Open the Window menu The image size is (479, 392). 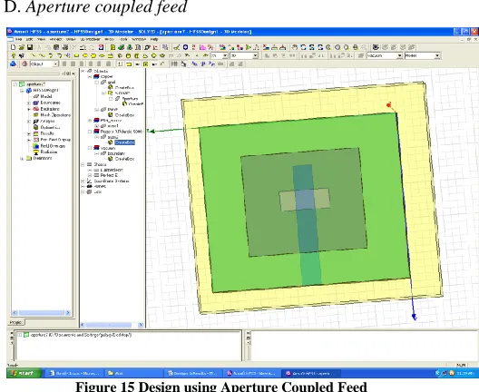(x=139, y=39)
